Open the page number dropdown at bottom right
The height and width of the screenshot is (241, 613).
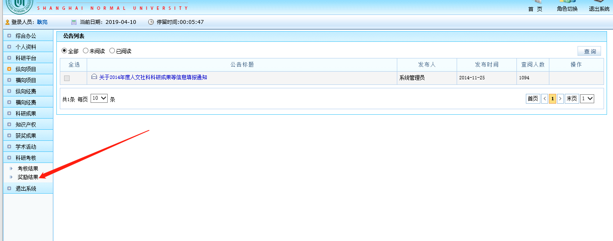[x=587, y=99]
